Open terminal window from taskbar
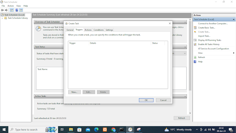This screenshot has width=236, height=133. tap(122, 130)
